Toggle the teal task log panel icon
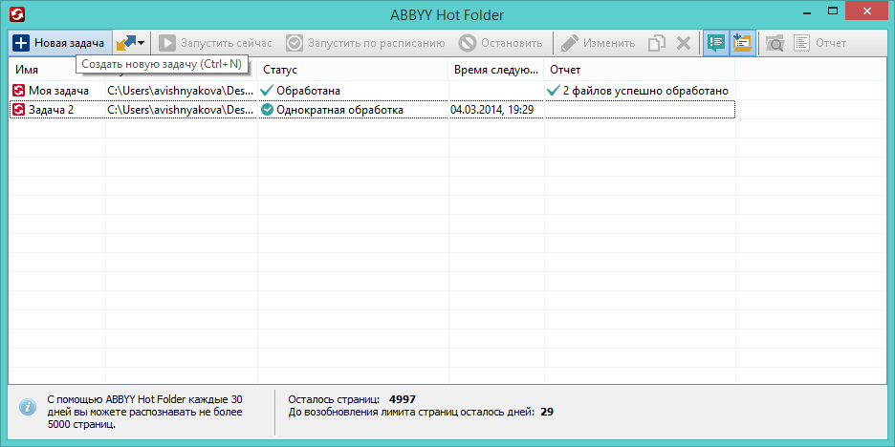The height and width of the screenshot is (447, 895). (716, 43)
